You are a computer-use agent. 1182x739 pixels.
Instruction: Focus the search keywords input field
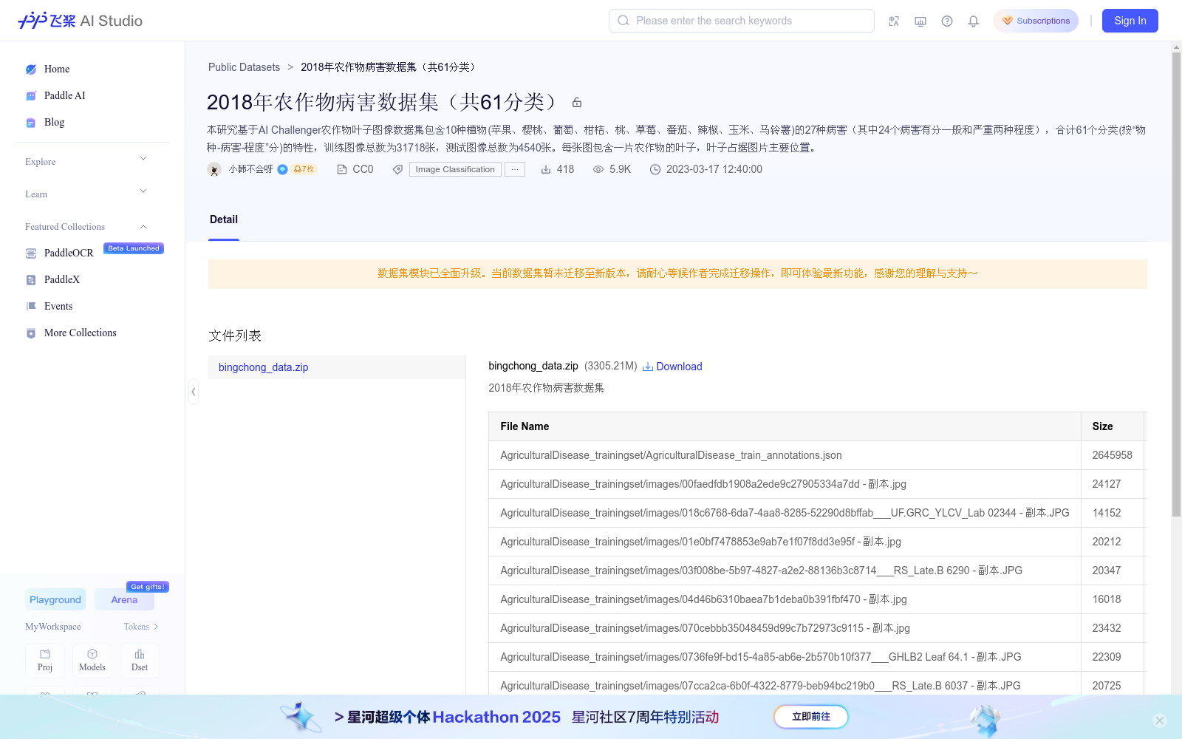[742, 21]
